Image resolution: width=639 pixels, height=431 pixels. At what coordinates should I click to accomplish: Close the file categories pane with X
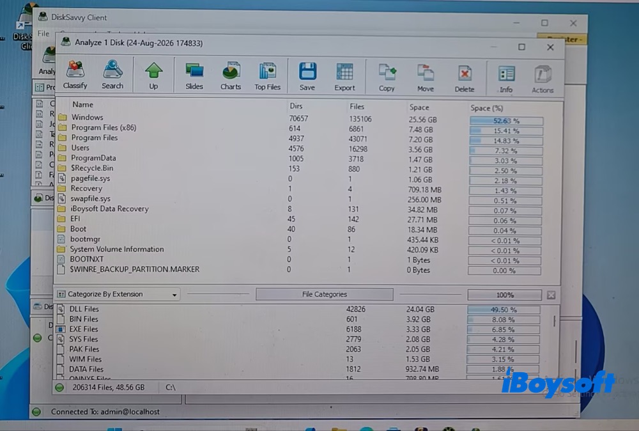click(551, 295)
